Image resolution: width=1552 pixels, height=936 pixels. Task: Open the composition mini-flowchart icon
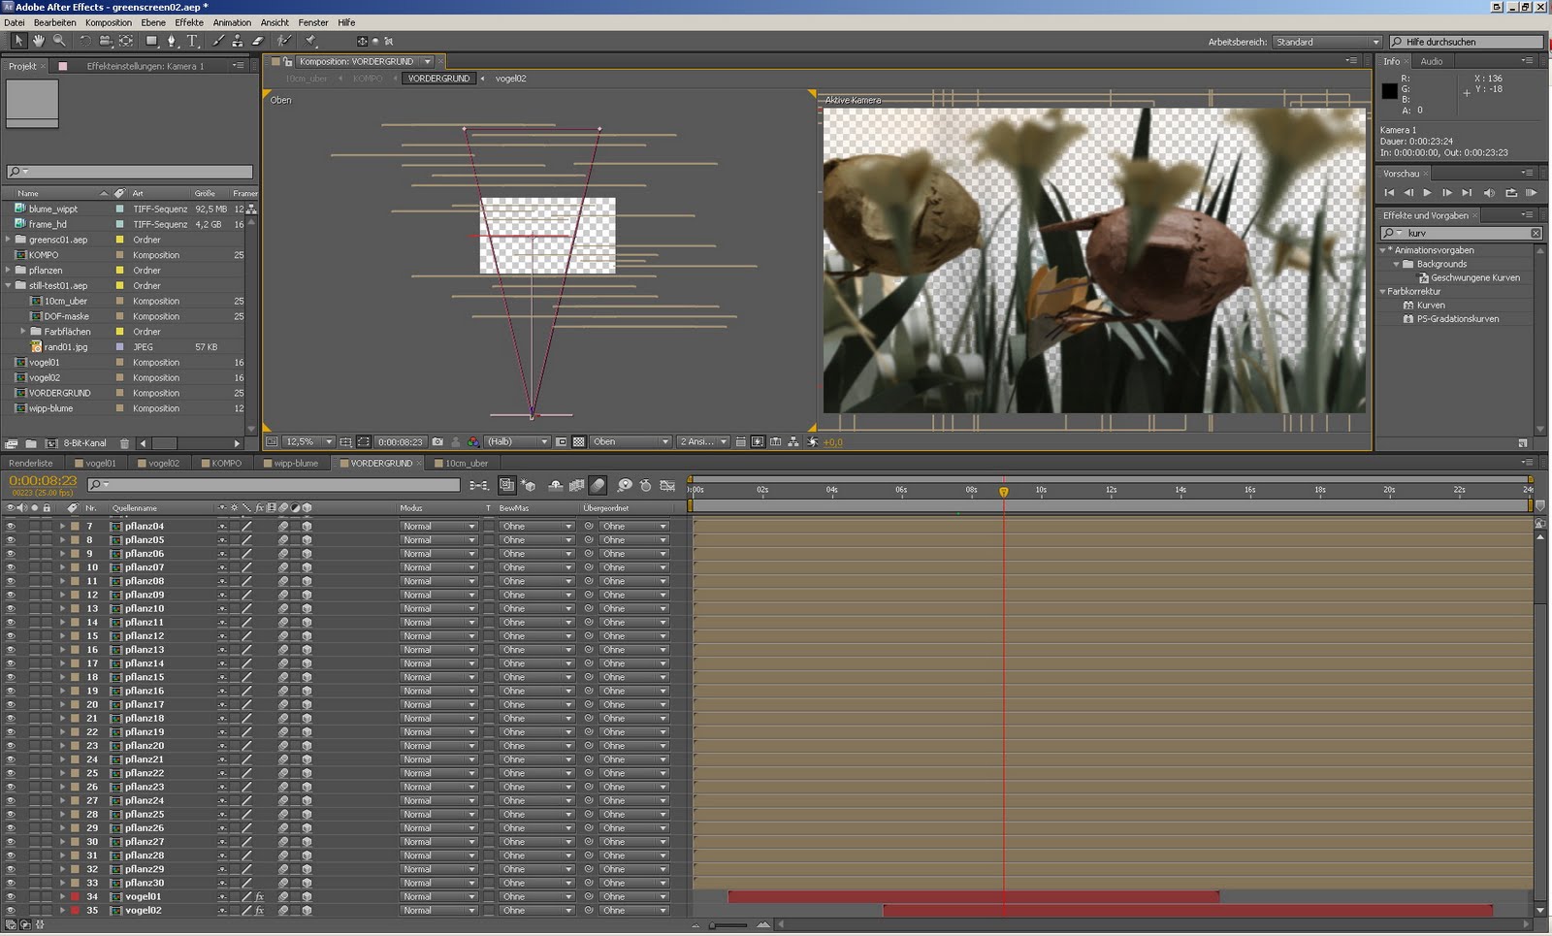pos(479,485)
